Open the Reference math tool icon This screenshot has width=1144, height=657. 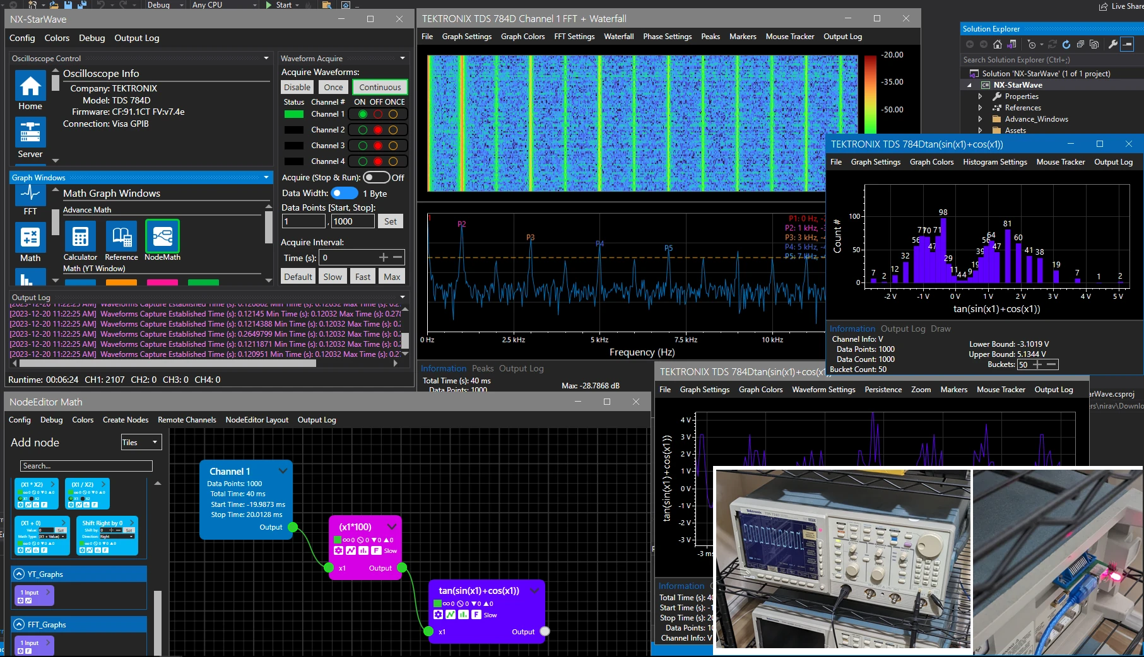[121, 236]
